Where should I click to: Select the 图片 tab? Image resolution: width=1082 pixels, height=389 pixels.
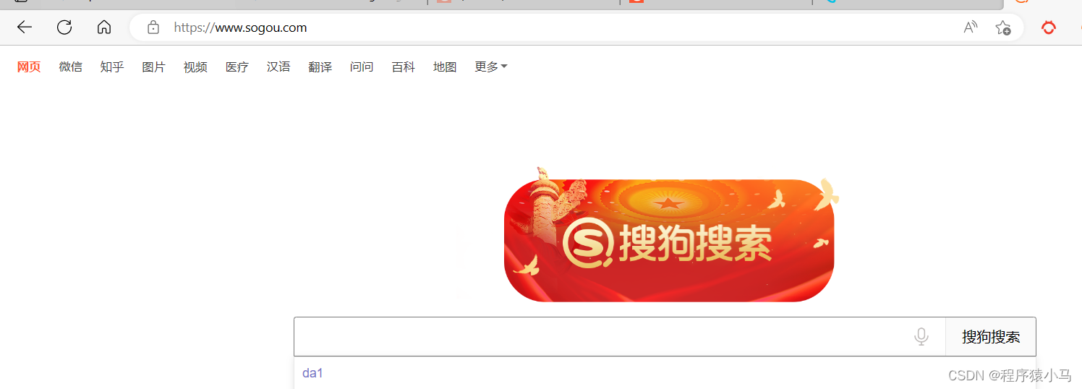153,67
